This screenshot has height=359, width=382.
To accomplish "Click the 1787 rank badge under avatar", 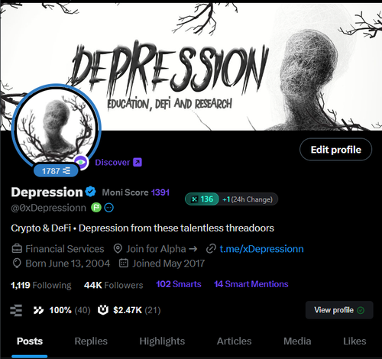I will (56, 171).
